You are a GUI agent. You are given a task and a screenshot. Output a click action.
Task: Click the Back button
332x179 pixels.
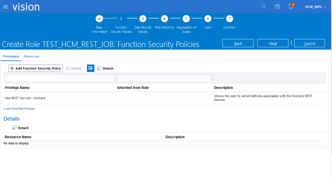(x=238, y=43)
